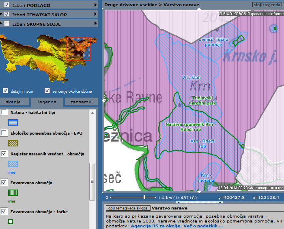284x229 pixels.
Task: Open the zaznamki tab
Action: [81, 102]
